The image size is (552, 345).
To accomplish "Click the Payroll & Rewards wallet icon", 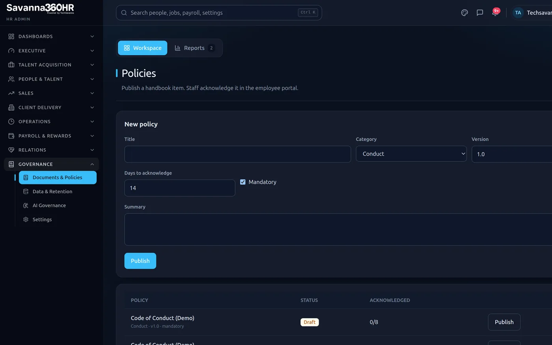I will click(11, 136).
